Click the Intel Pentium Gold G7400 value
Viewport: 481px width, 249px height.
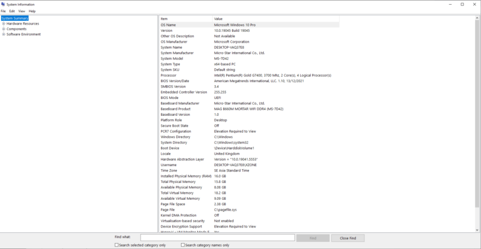[x=272, y=76]
